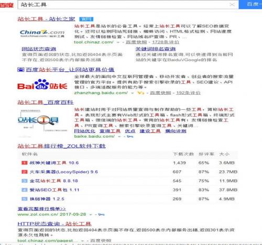Expand the dropdown arrow after zhanzhang.baidu.com/
The image size is (262, 245).
(x=133, y=93)
